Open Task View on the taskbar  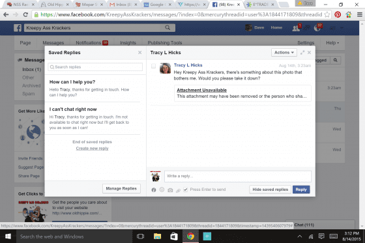(140, 236)
